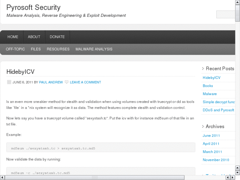Image resolution: width=240 pixels, height=180 pixels.
Task: Click the scroll down arrow at bottom right
Action: [x=237, y=172]
